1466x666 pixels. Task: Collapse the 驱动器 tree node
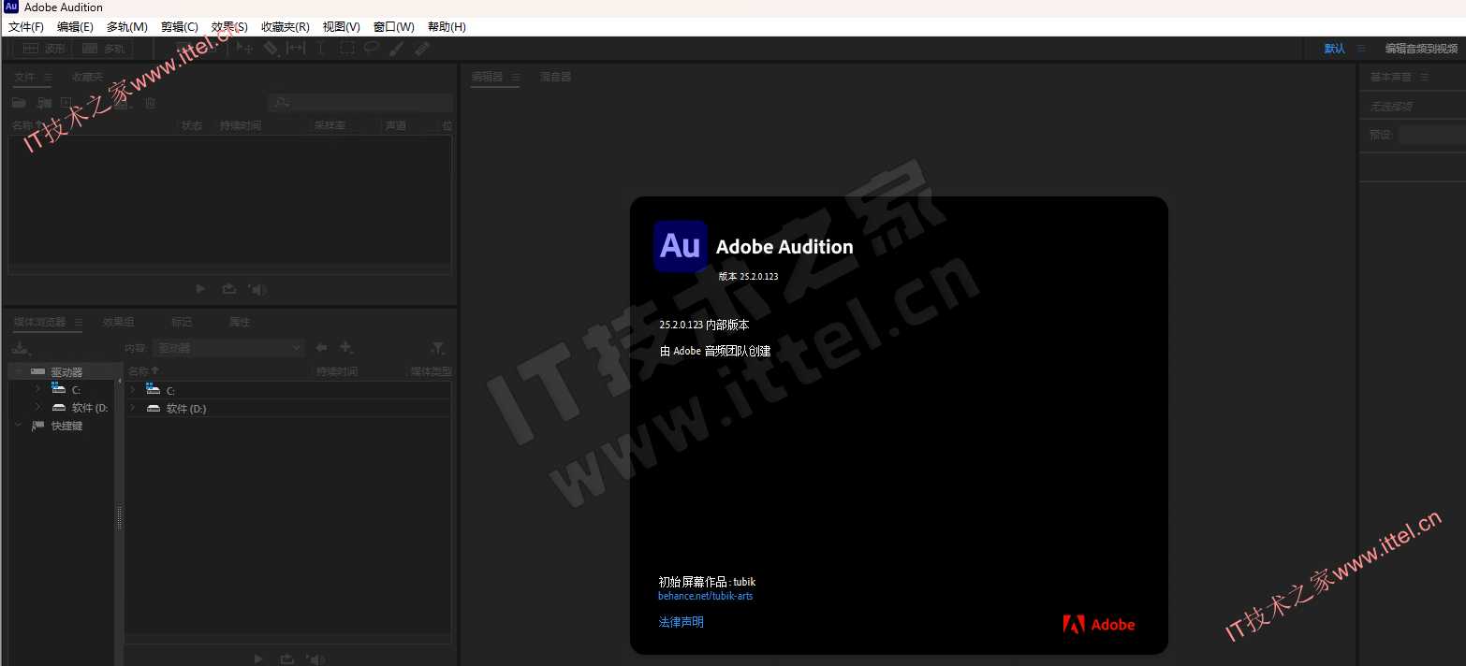tap(18, 371)
